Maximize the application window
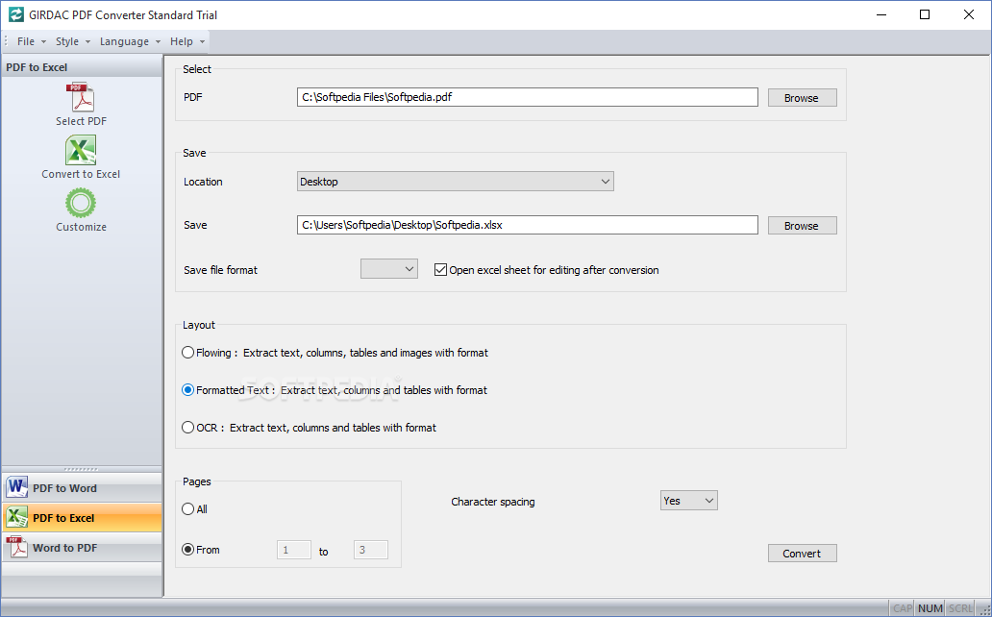 [x=925, y=14]
